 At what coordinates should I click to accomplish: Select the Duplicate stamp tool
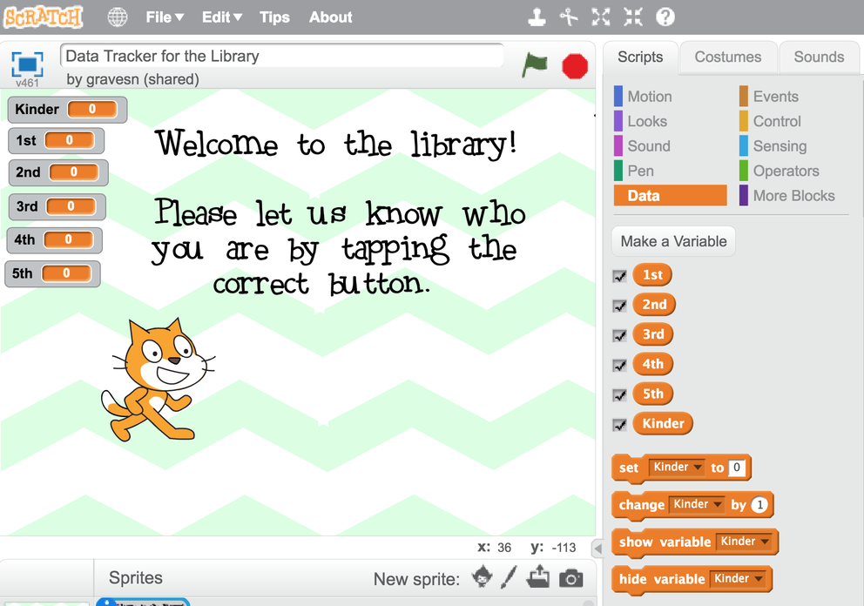click(x=537, y=17)
